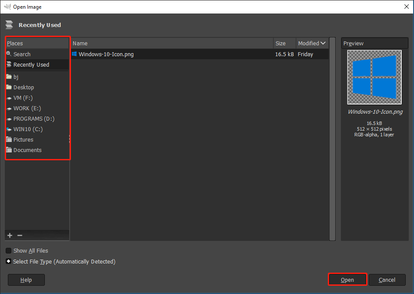Screen dimensions: 414x294
Task: Enable the Show All Files checkbox
Action: point(8,251)
